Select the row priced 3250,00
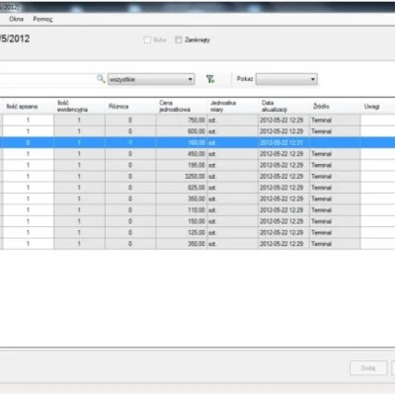The height and width of the screenshot is (395, 395). click(x=197, y=177)
